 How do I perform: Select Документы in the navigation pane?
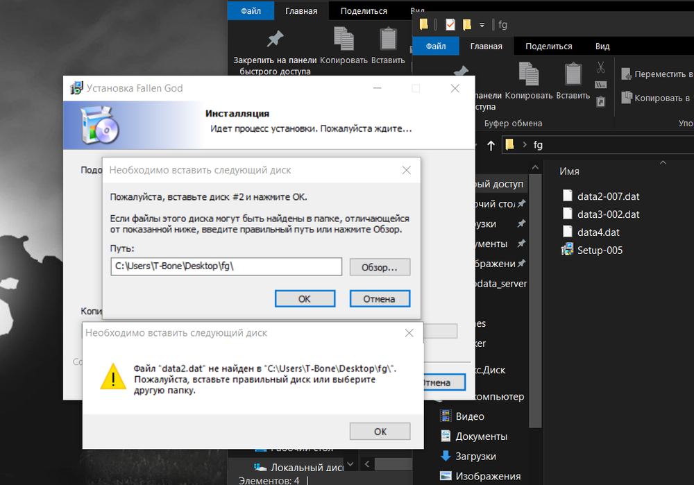click(481, 436)
